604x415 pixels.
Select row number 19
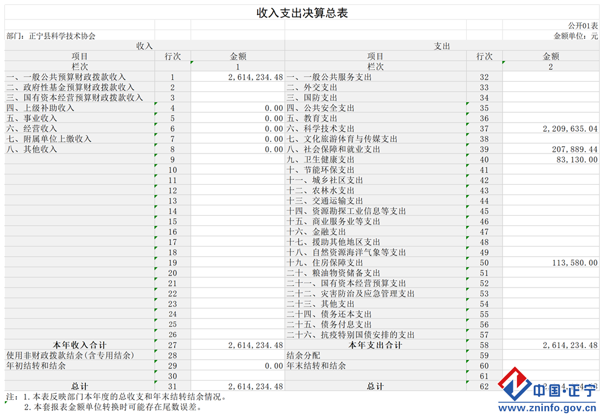point(172,263)
